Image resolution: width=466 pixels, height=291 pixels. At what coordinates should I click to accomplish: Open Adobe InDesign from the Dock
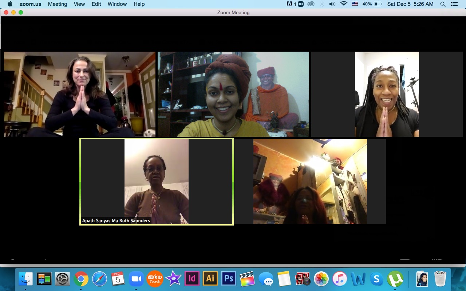click(192, 279)
